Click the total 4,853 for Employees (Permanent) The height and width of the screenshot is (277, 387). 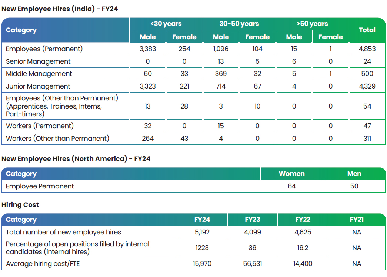tap(367, 49)
